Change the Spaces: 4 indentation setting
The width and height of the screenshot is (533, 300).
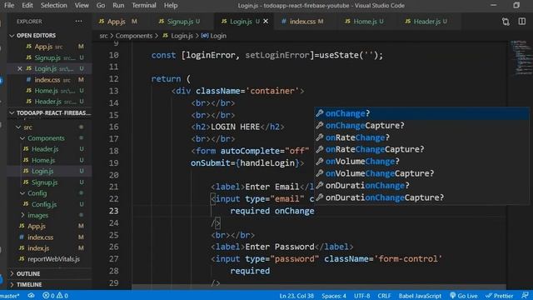pos(334,296)
